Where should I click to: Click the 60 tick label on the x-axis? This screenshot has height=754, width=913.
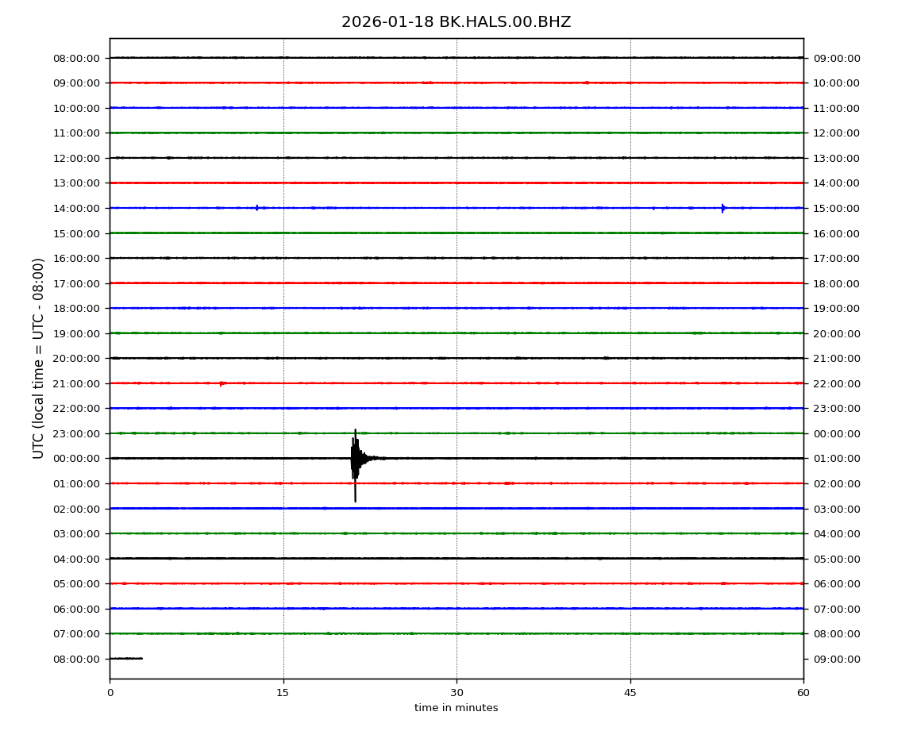pyautogui.click(x=803, y=693)
